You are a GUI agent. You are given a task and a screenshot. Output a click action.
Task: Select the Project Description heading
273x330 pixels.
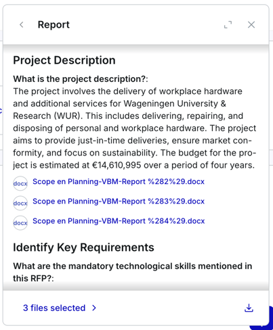tap(64, 60)
